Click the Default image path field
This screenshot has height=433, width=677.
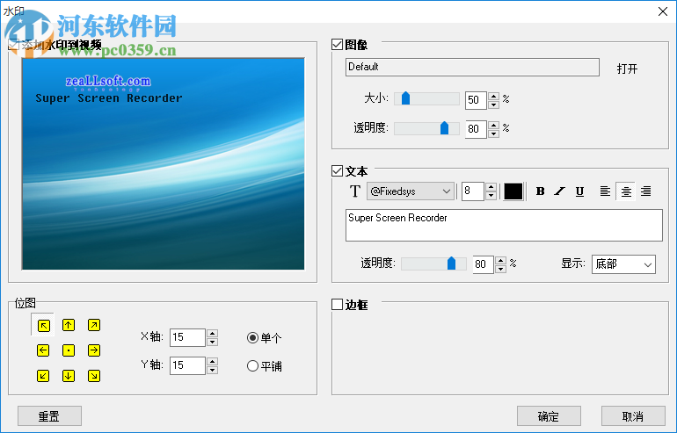click(x=472, y=68)
